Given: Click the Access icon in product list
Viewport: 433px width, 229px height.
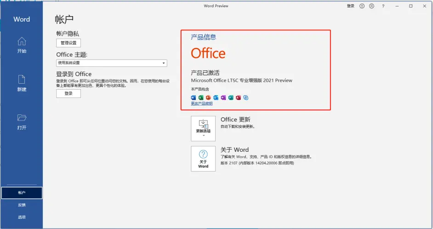Looking at the screenshot, I should (x=238, y=97).
